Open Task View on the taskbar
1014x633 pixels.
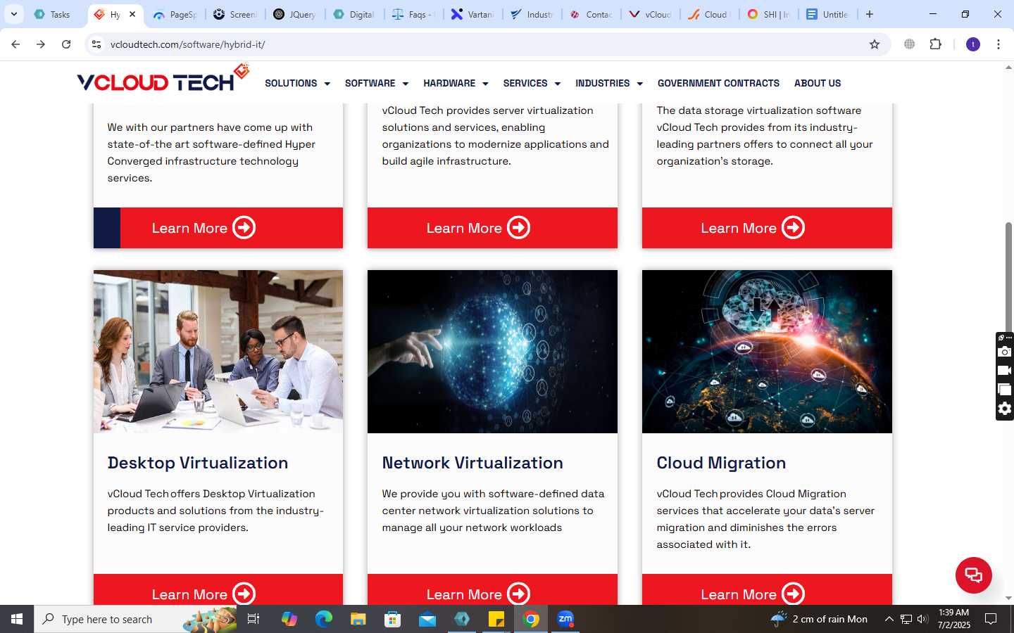254,619
